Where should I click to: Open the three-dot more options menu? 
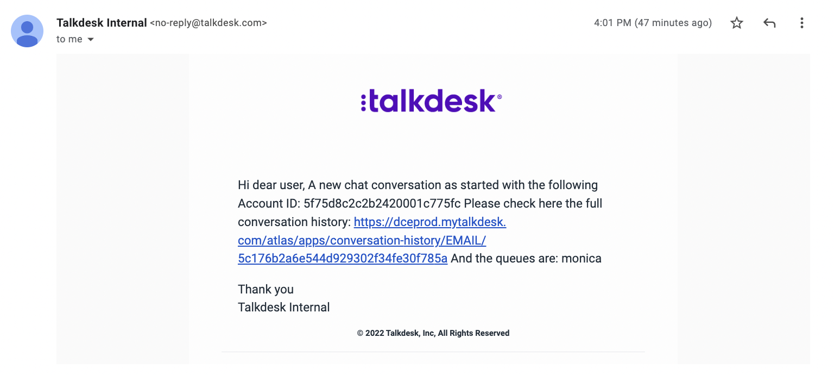(802, 23)
